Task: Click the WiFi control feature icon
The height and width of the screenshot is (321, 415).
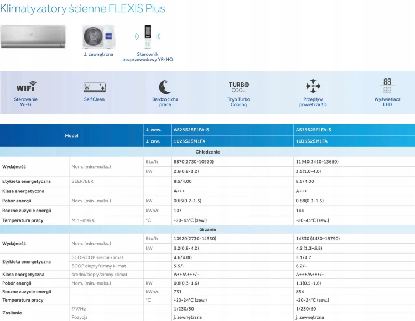Action: [26, 86]
